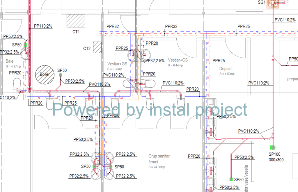Screen dimensions: 298x192
Task: Select the S = 4.50mp area text
Action: [227, 74]
